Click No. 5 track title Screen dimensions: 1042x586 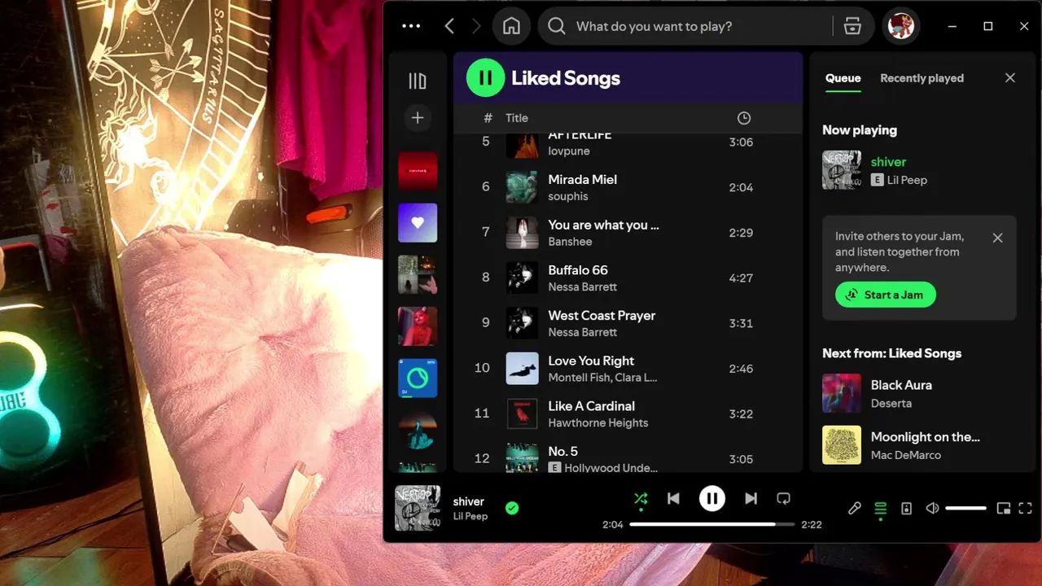[563, 451]
